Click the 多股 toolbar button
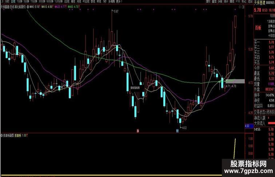This screenshot has height=177, width=275. (220, 1)
